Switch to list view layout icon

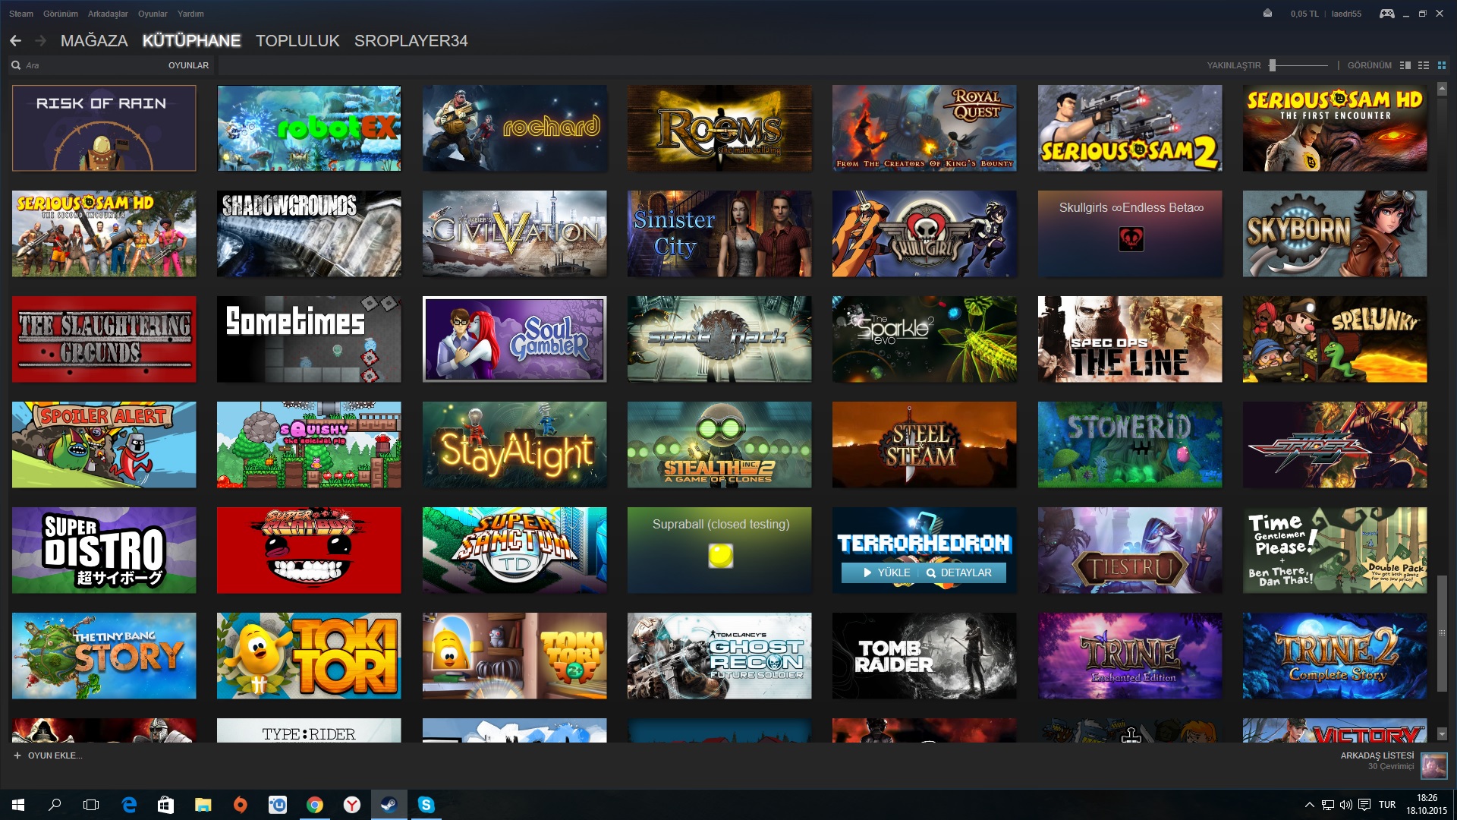pos(1424,65)
